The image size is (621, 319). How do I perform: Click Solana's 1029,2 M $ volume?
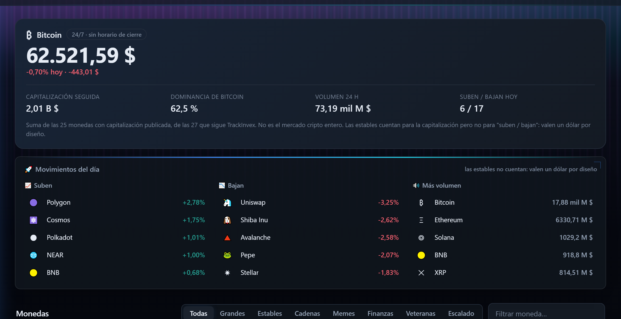tap(576, 238)
